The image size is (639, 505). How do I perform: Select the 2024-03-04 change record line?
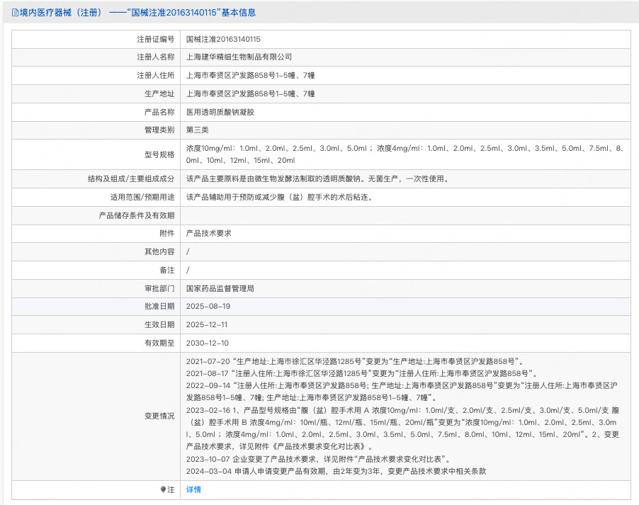click(x=337, y=472)
